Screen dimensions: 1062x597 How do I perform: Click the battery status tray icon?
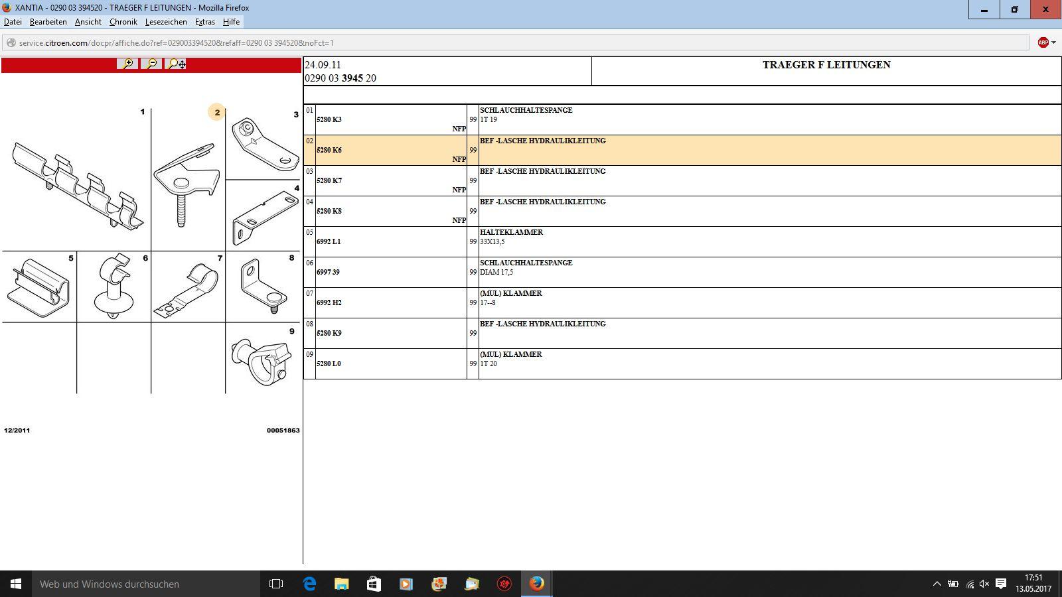coord(952,584)
